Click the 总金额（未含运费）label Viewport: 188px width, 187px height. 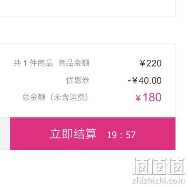click(x=55, y=97)
